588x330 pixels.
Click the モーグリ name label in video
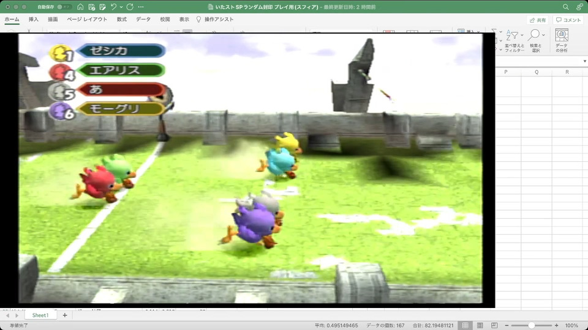pyautogui.click(x=121, y=109)
